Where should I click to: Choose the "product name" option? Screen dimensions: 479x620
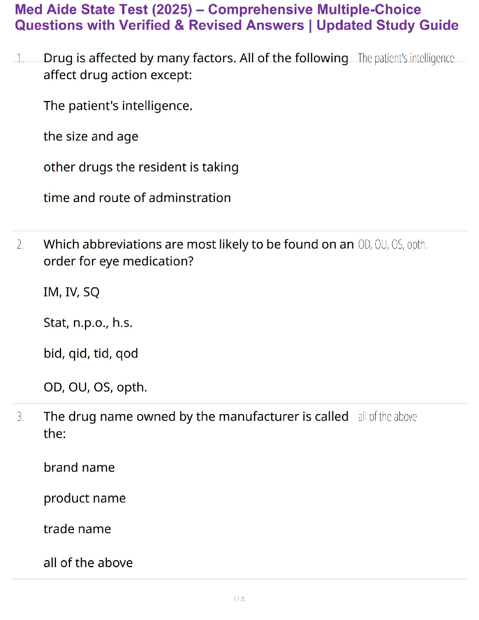coord(85,498)
